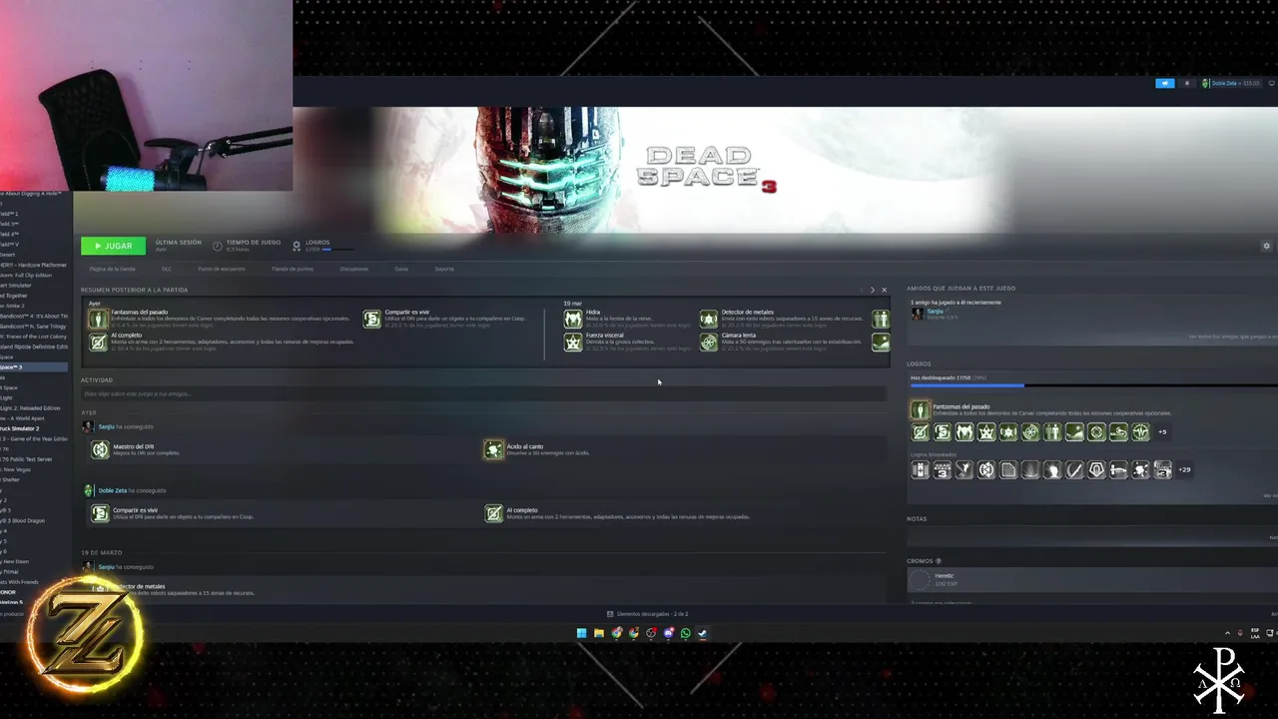Click Fantasmas del pasado icon in post-game summary
Viewport: 1278px width, 719px height.
click(98, 319)
